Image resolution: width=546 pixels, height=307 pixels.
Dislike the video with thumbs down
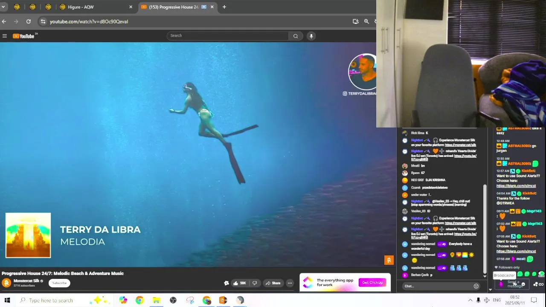[x=255, y=283]
